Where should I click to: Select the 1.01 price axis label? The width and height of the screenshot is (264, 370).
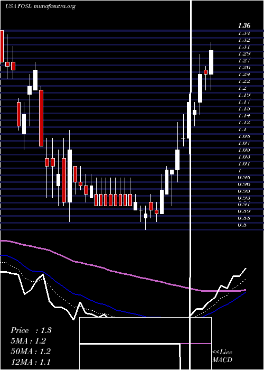(x=244, y=163)
